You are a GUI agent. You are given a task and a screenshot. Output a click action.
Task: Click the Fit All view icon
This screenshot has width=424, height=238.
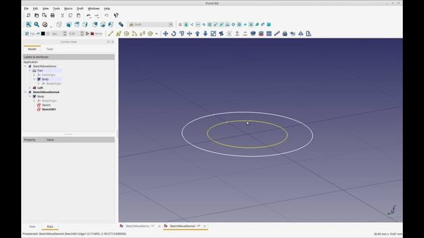click(x=28, y=24)
